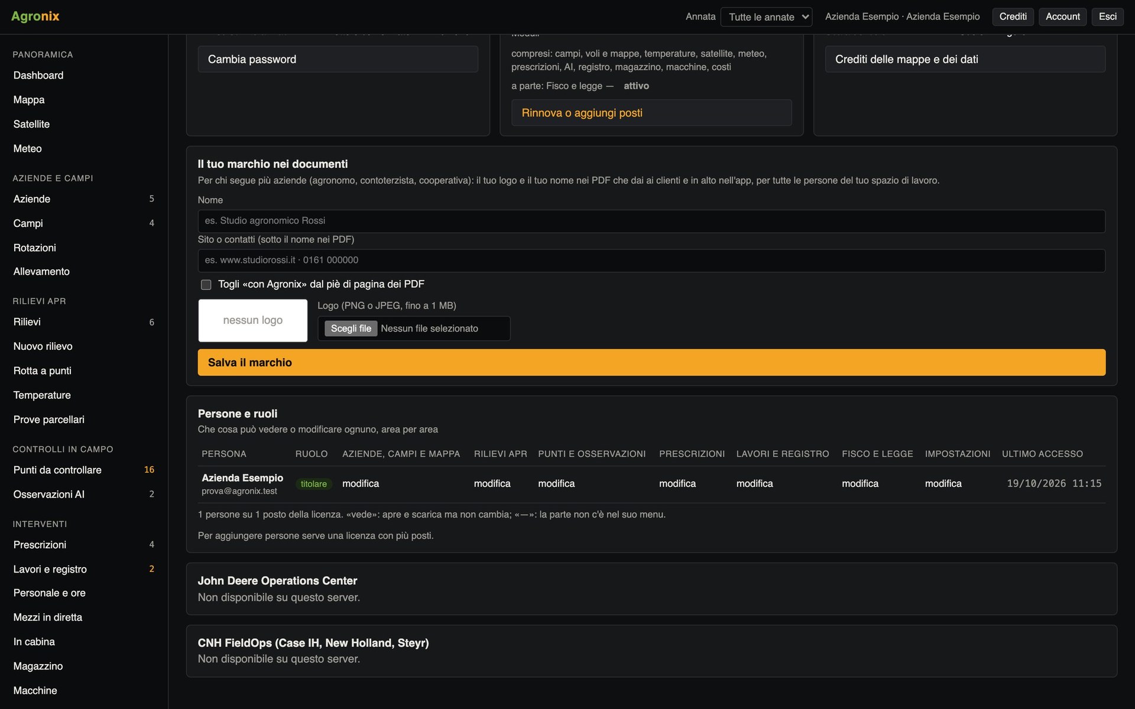Open Campi in the sidebar
Image resolution: width=1135 pixels, height=709 pixels.
click(84, 223)
